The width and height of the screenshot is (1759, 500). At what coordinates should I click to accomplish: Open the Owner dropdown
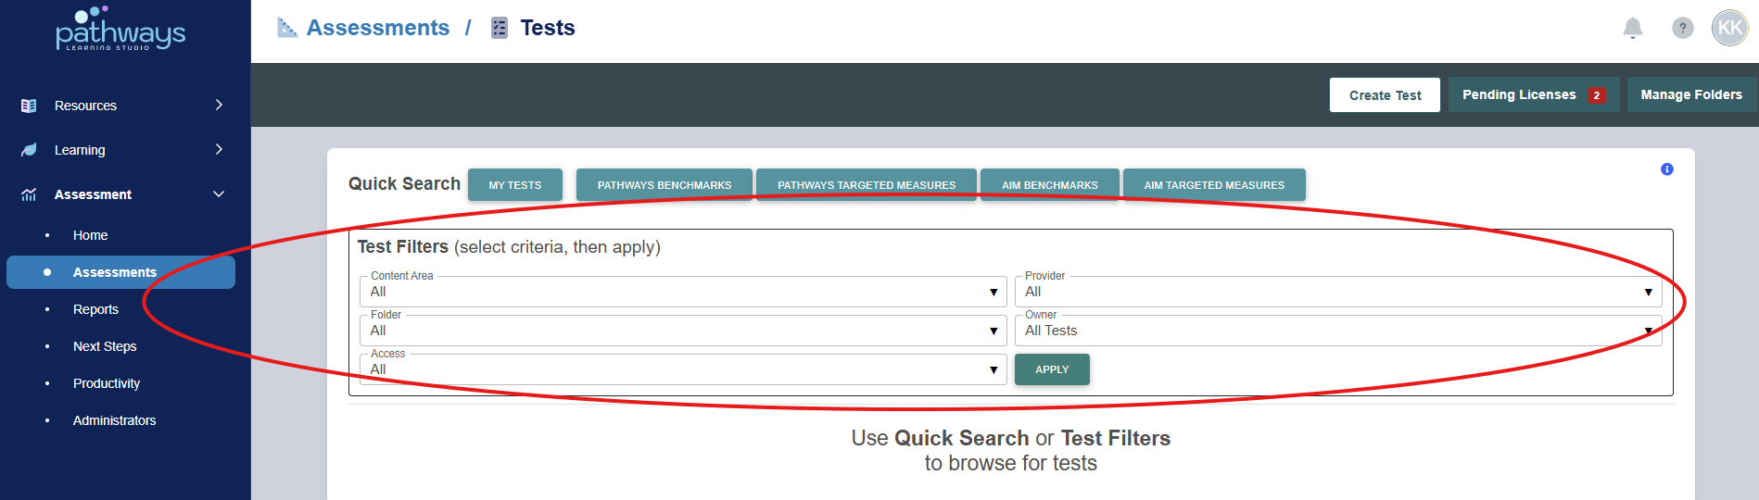(x=1337, y=331)
